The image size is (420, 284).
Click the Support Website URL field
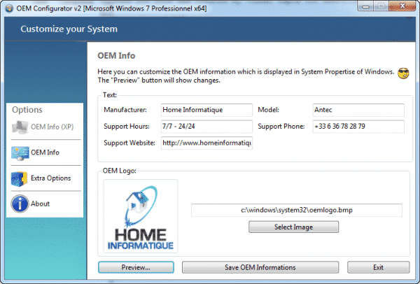pos(206,143)
